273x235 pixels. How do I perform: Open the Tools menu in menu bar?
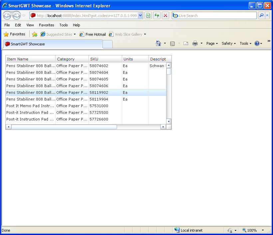tap(63, 25)
